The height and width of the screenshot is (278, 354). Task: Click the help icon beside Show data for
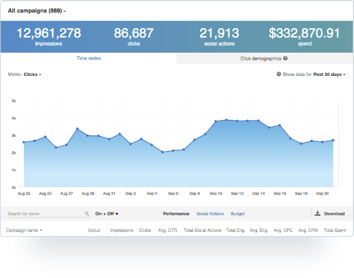pyautogui.click(x=279, y=74)
